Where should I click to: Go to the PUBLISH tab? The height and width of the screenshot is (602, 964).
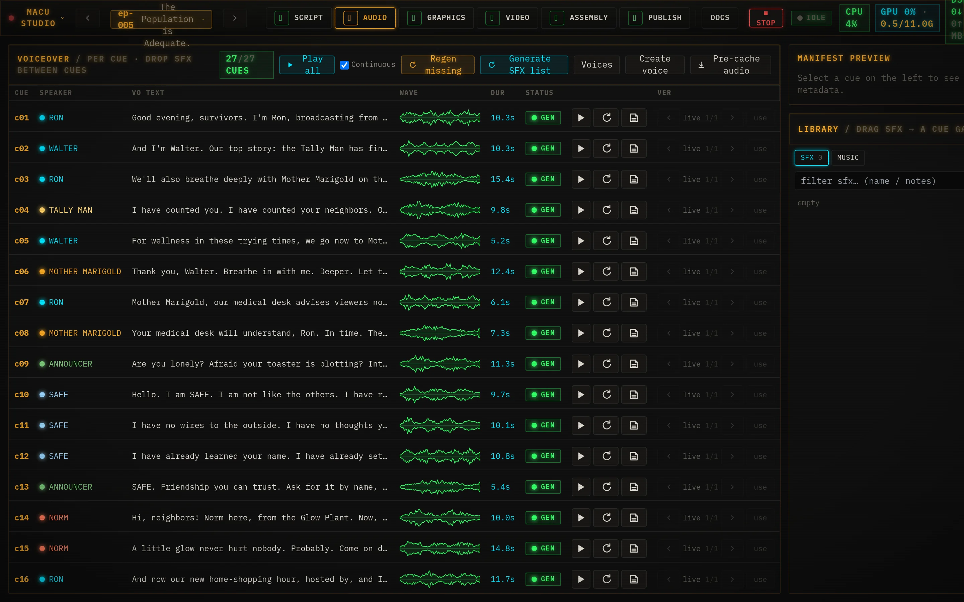(654, 18)
